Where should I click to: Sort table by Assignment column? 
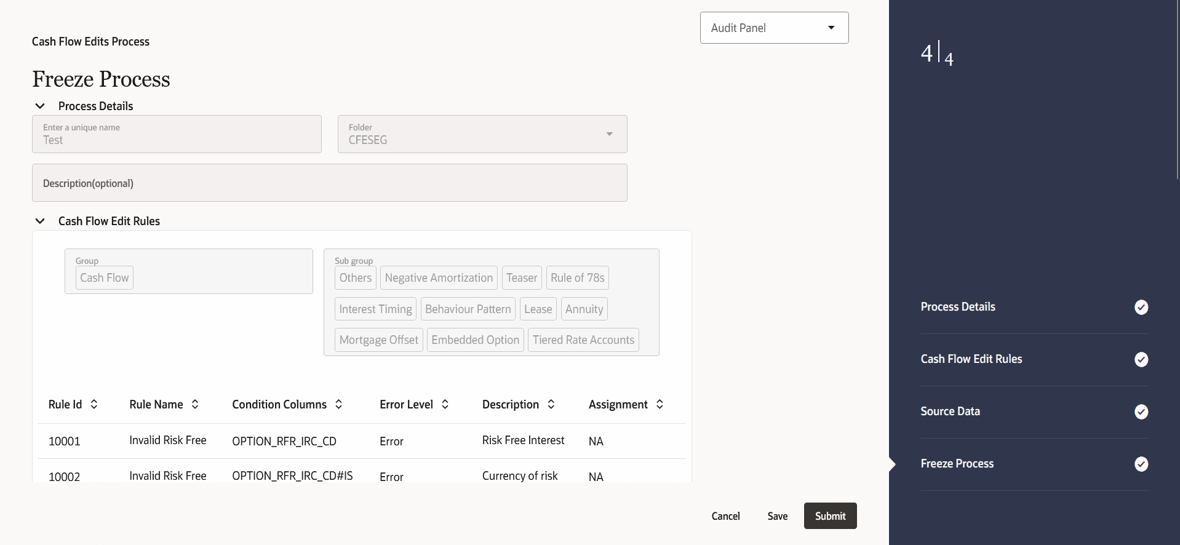pos(660,404)
